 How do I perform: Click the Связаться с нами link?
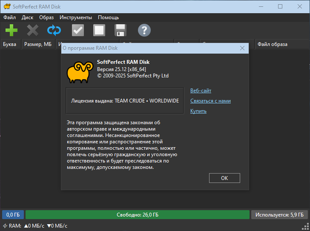point(210,101)
